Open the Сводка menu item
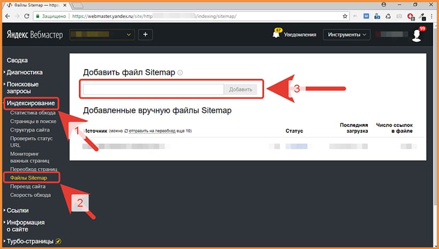This screenshot has height=249, width=439. [x=17, y=60]
